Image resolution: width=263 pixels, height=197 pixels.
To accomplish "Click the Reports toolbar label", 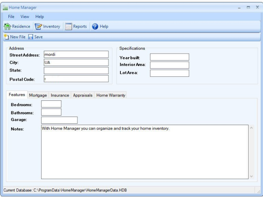I will click(x=80, y=26).
